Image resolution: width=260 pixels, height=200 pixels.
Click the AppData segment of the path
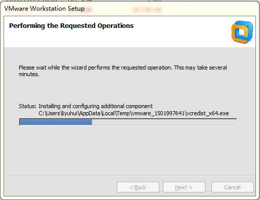pyautogui.click(x=90, y=113)
